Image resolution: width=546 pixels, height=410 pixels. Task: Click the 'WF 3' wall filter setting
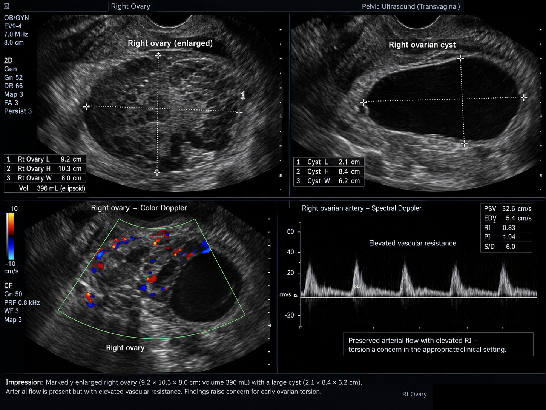pyautogui.click(x=11, y=311)
